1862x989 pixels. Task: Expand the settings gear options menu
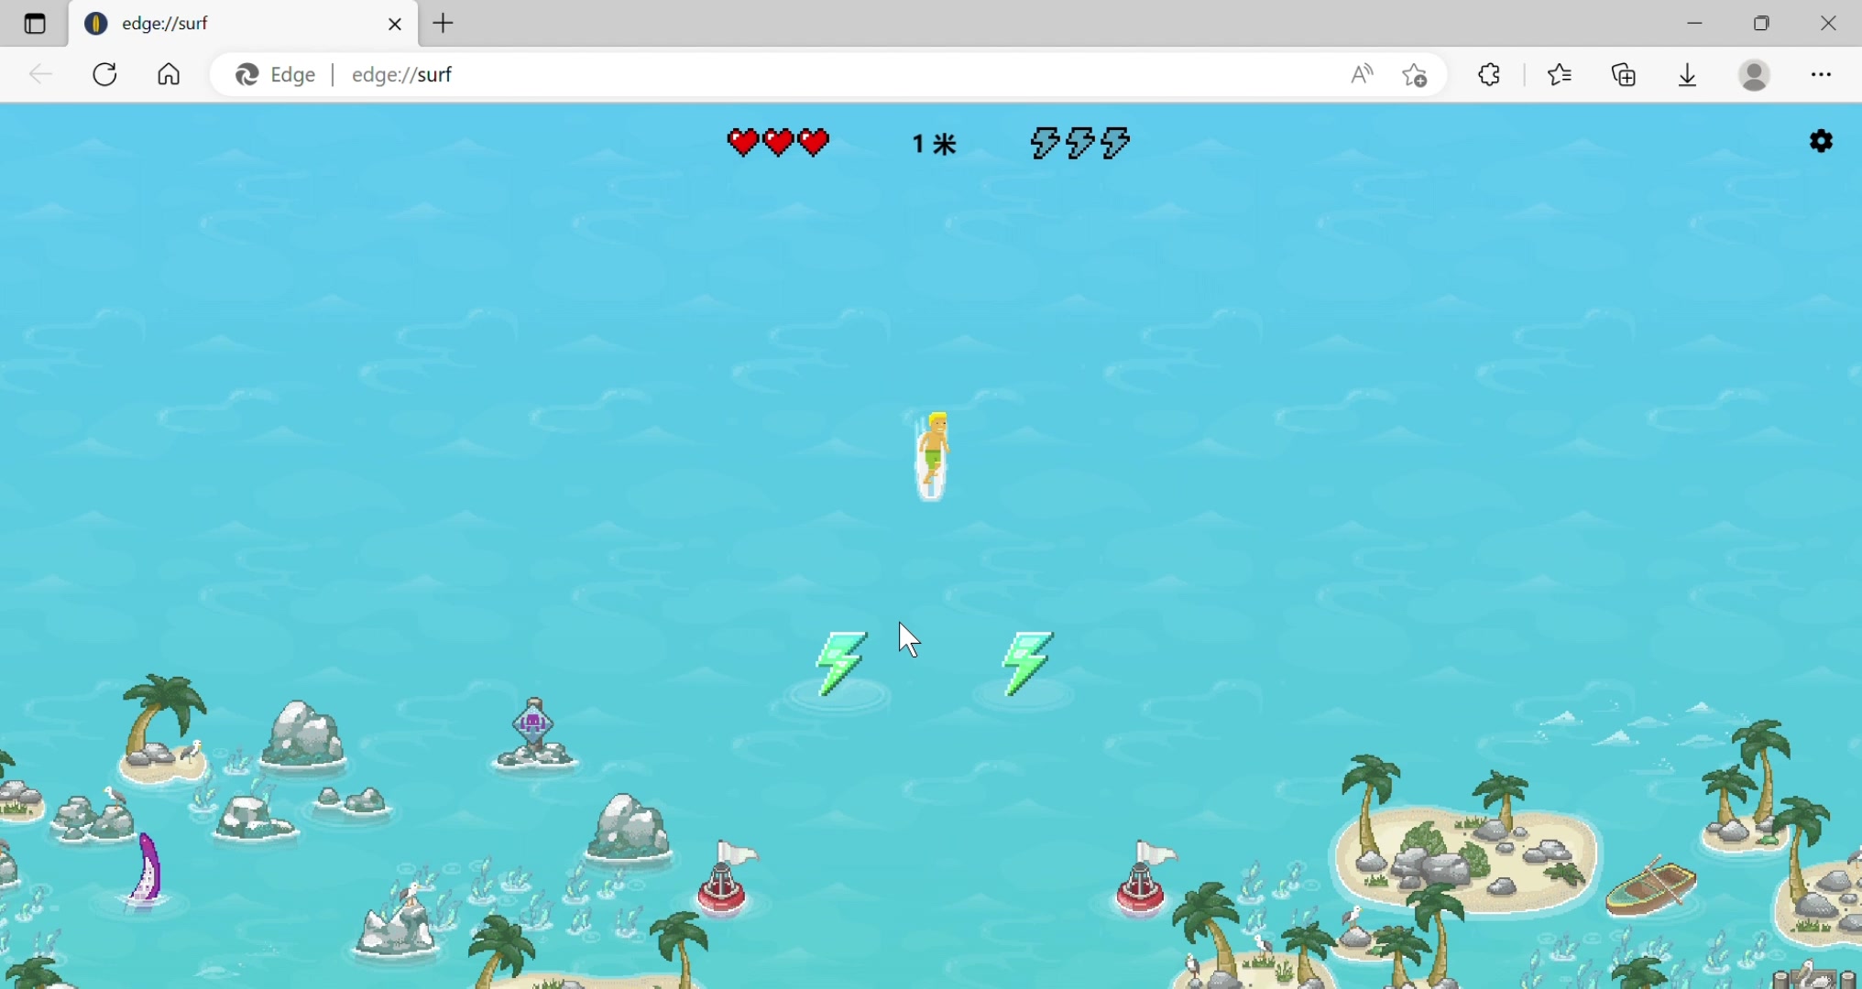[1822, 140]
